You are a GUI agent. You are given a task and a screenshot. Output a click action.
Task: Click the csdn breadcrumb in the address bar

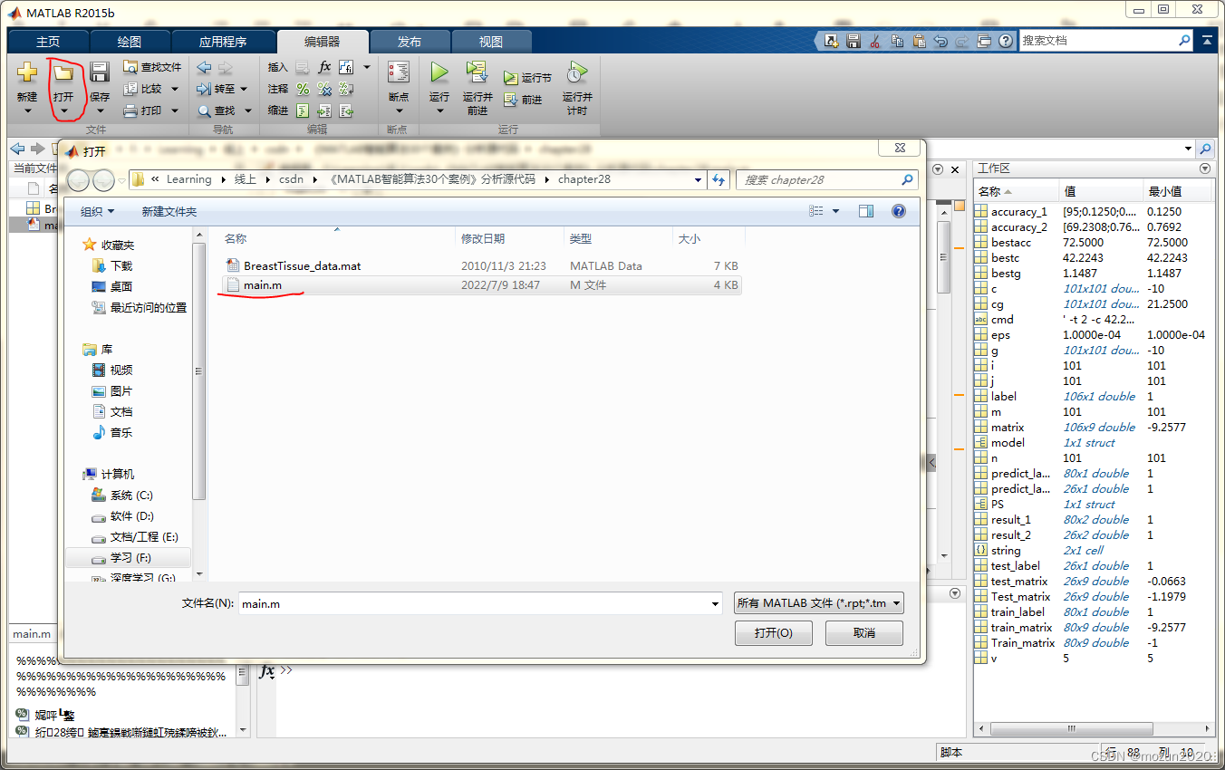coord(292,179)
